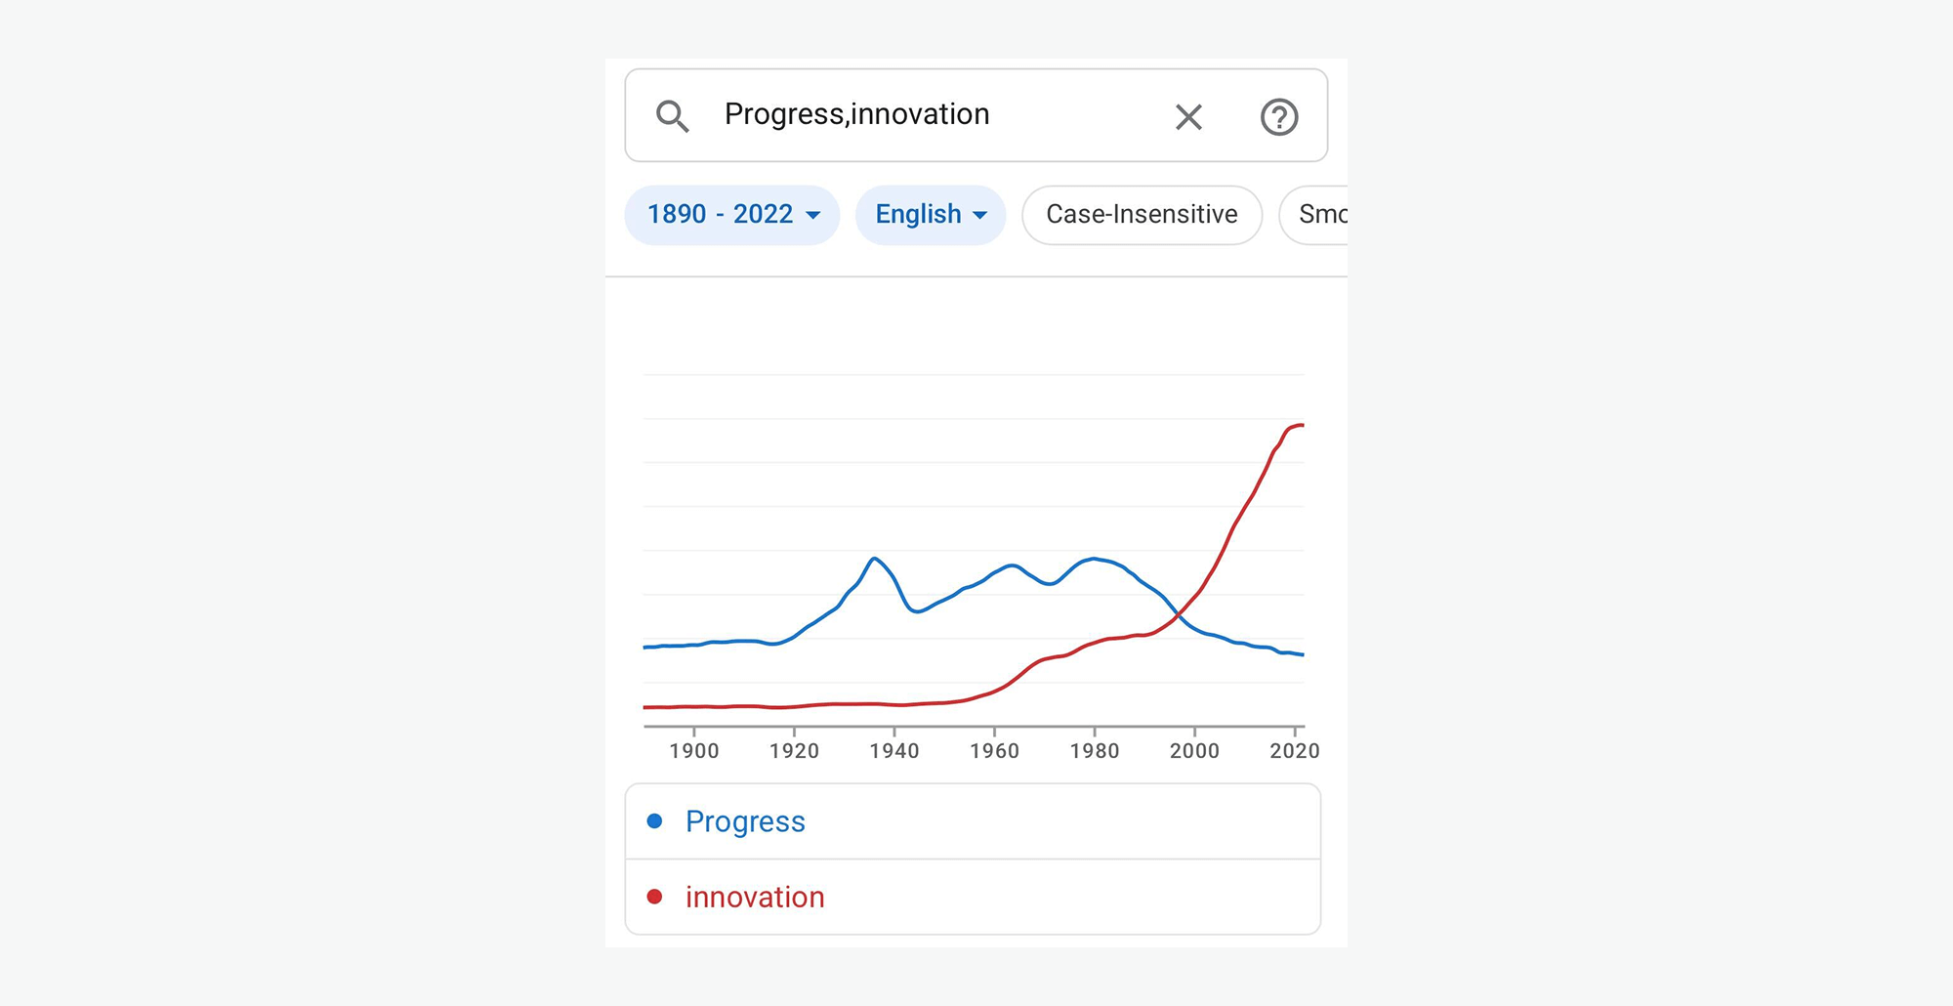
Task: Open the help question mark icon
Action: coord(1278,117)
